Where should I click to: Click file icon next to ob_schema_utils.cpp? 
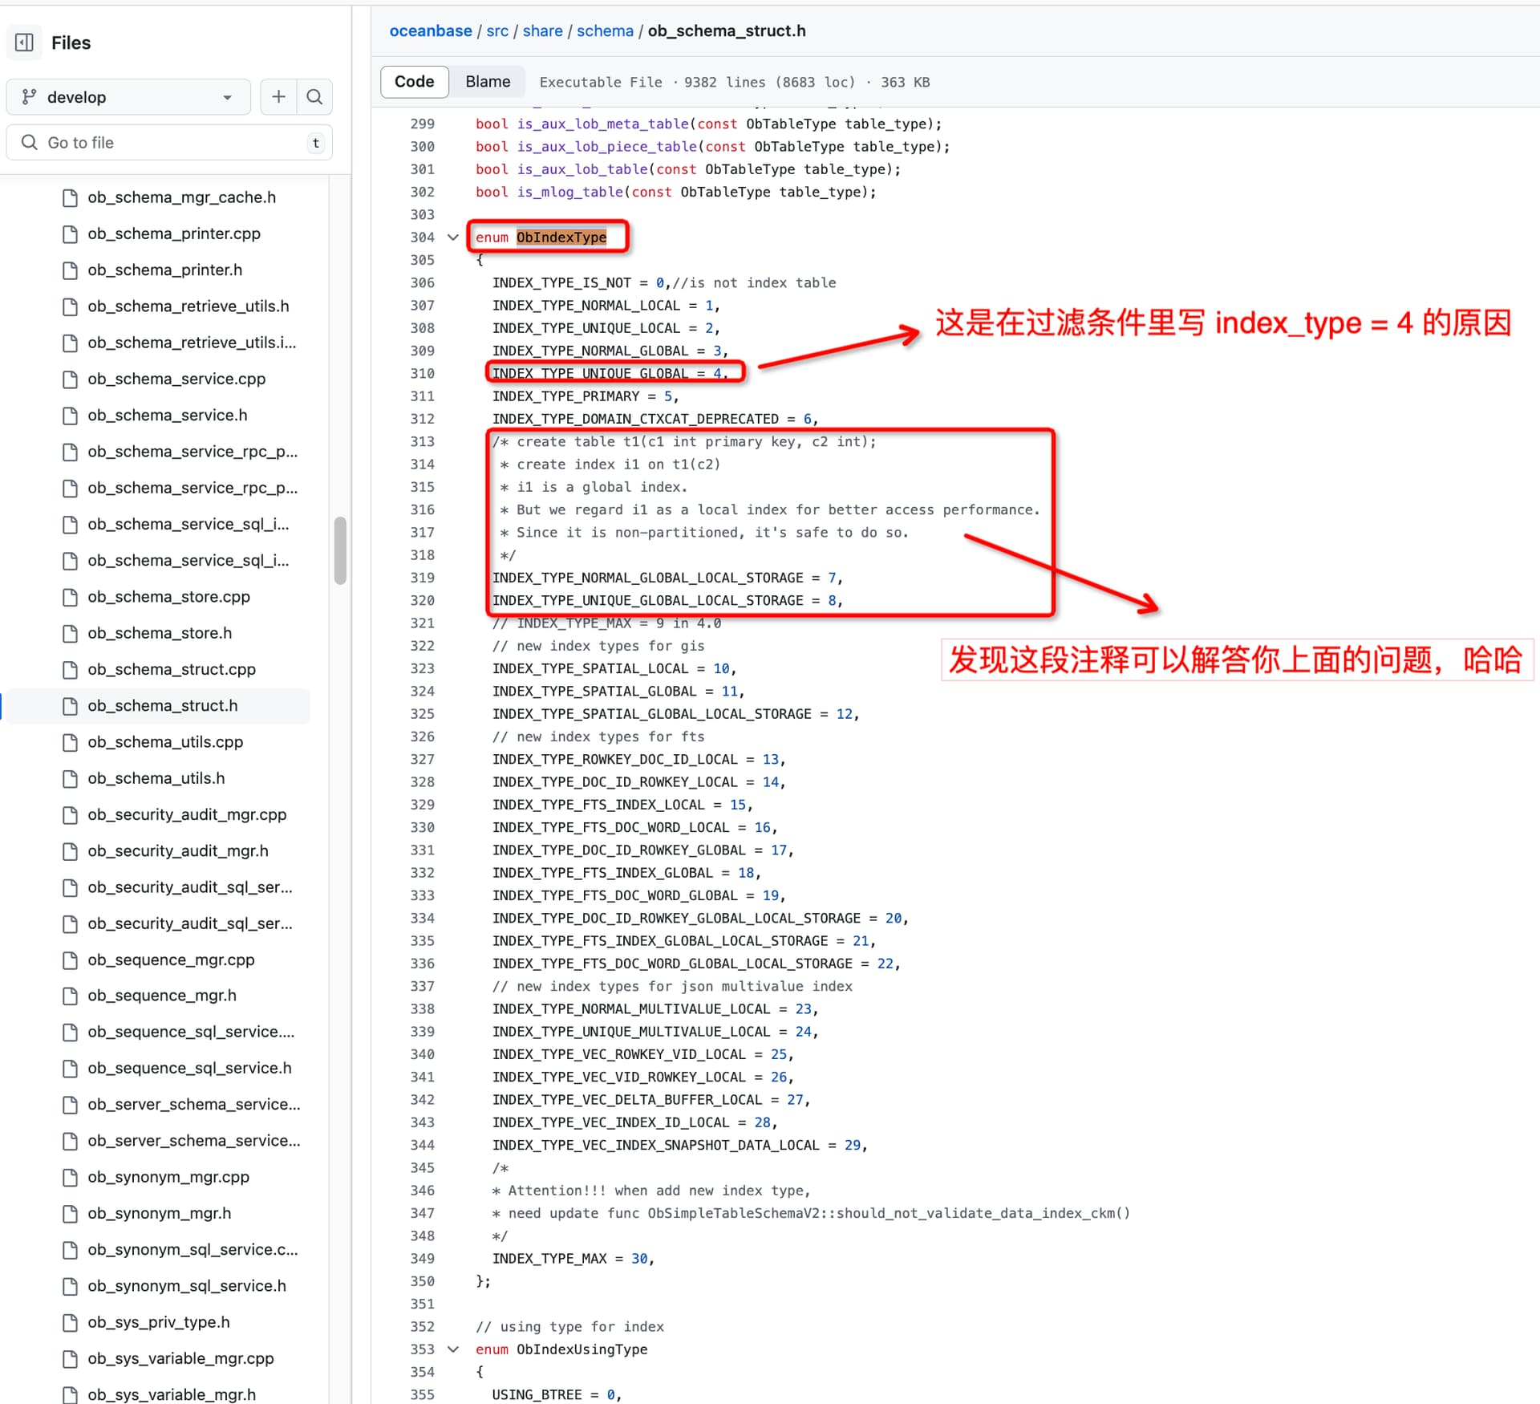click(71, 742)
